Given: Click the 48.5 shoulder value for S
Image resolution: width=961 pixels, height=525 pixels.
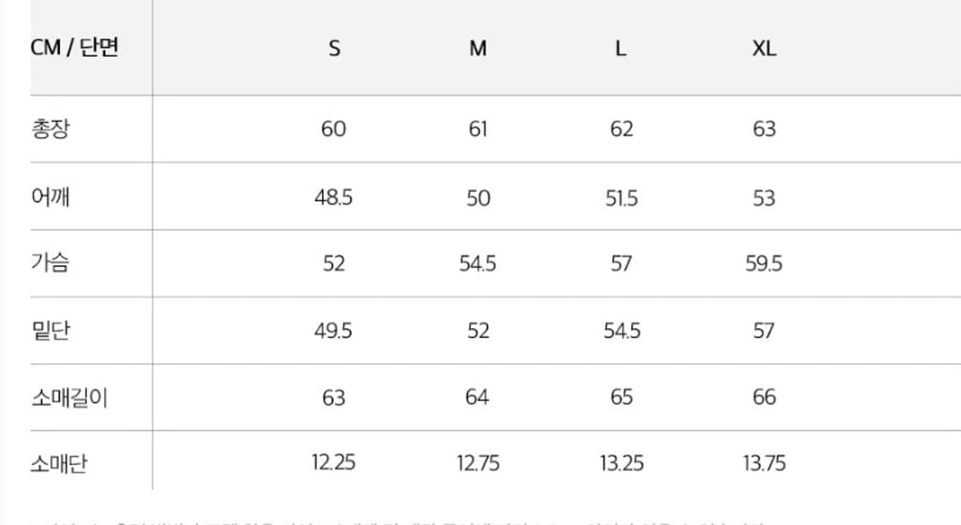Looking at the screenshot, I should [333, 198].
